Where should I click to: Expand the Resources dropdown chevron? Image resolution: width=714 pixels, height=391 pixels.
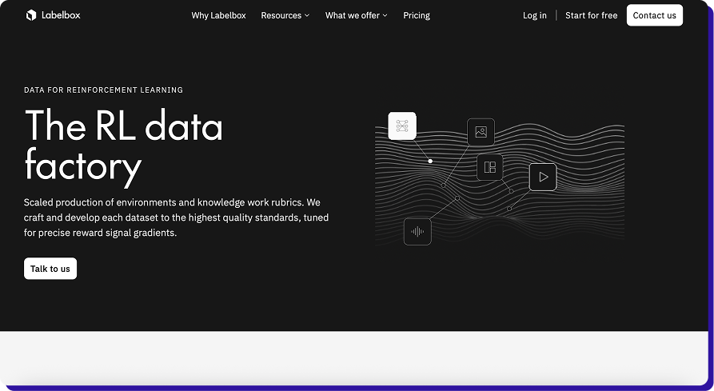tap(307, 15)
